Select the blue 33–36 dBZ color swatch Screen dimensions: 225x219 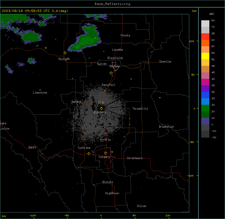[x=205, y=95]
